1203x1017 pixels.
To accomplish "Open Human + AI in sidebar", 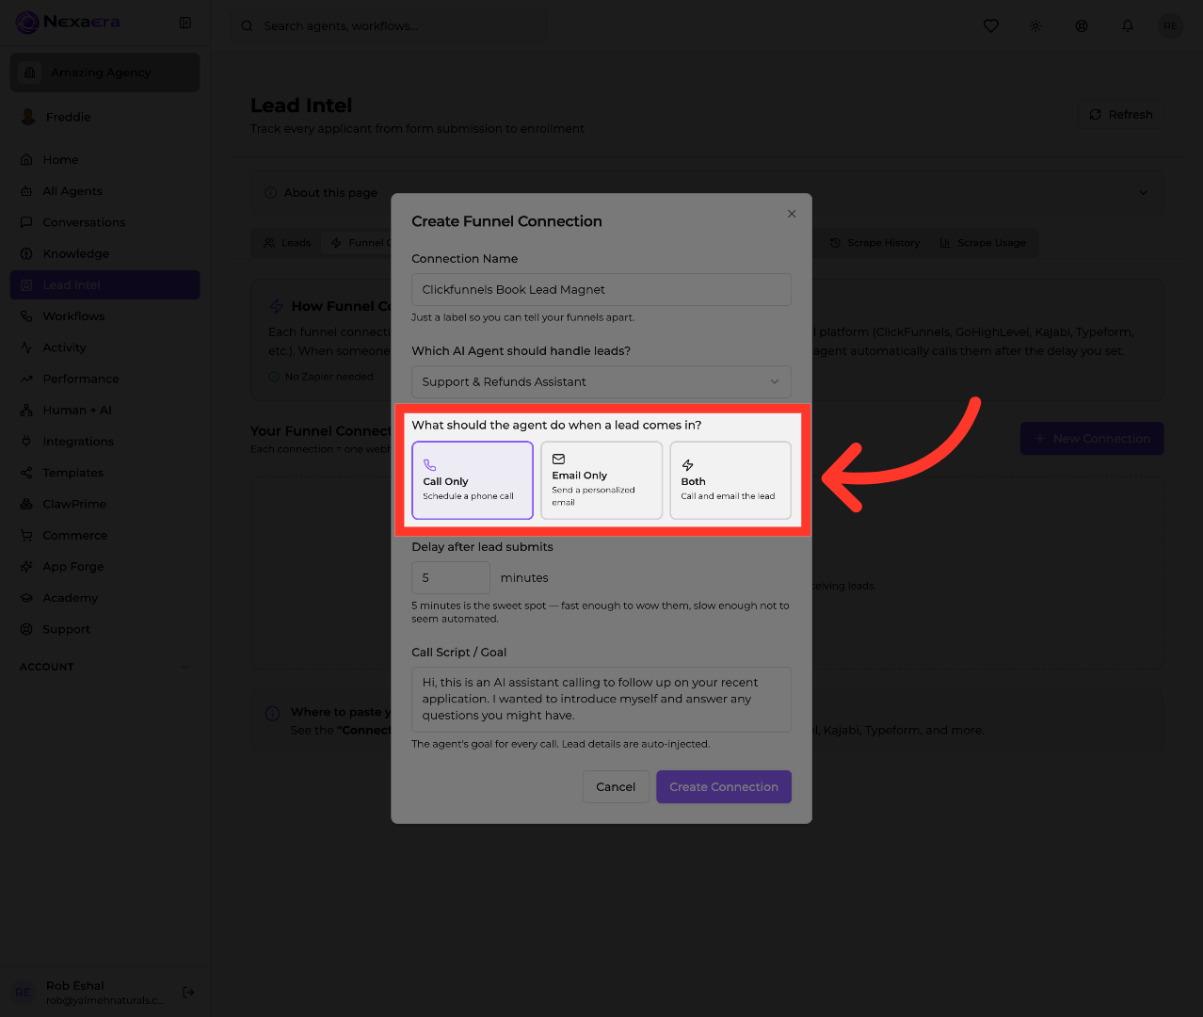I will coord(104,410).
